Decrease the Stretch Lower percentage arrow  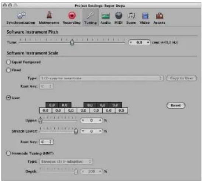coord(83,131)
